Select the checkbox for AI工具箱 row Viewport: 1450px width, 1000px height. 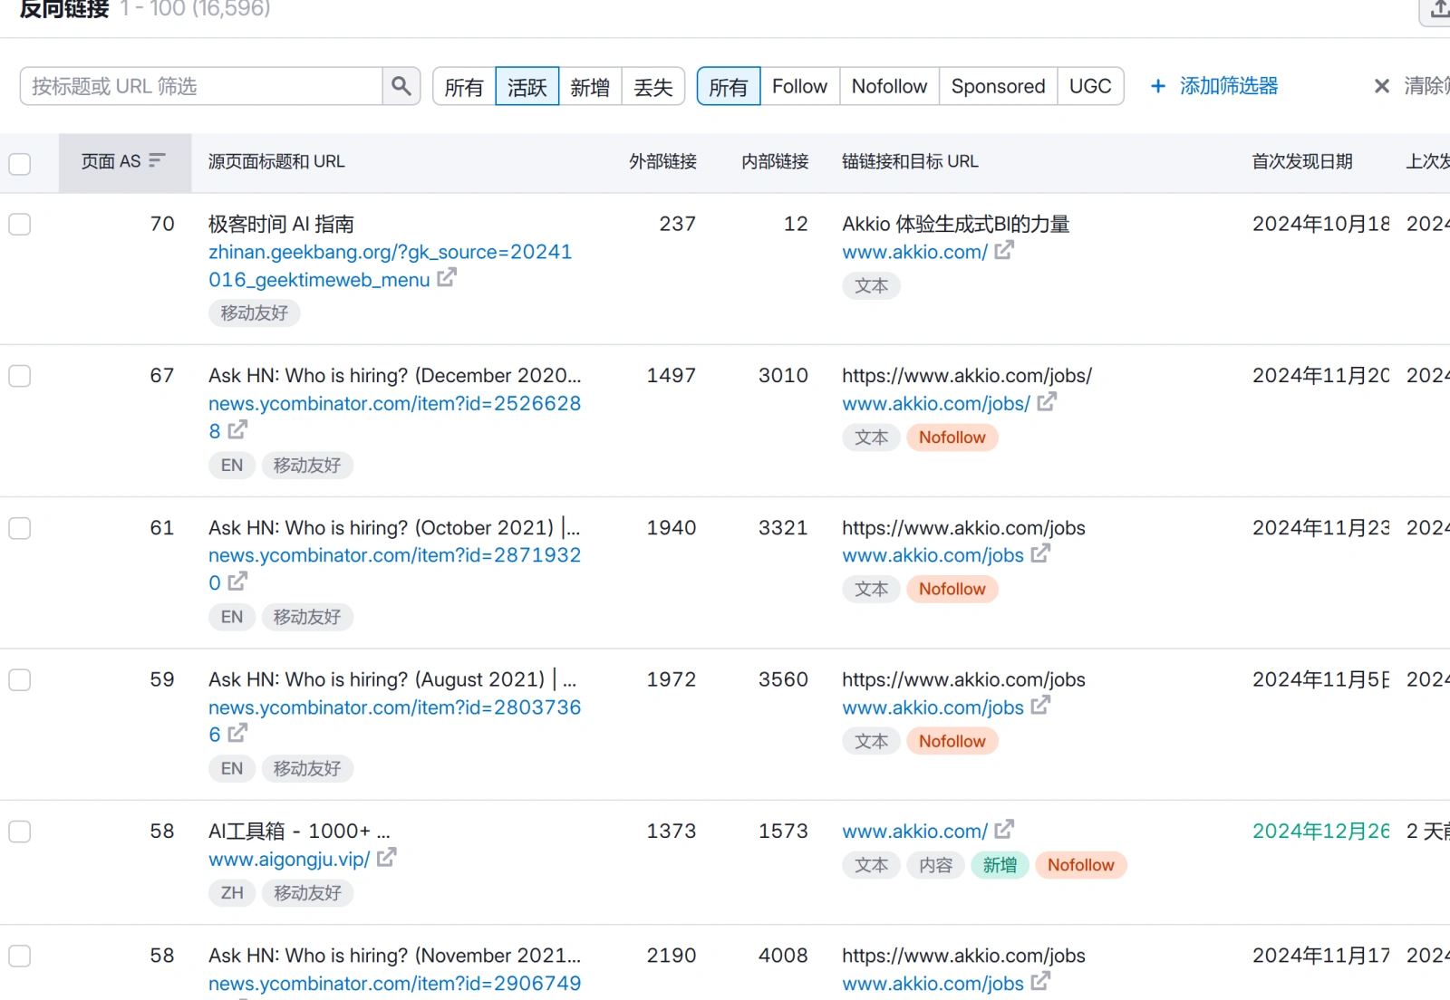point(20,832)
